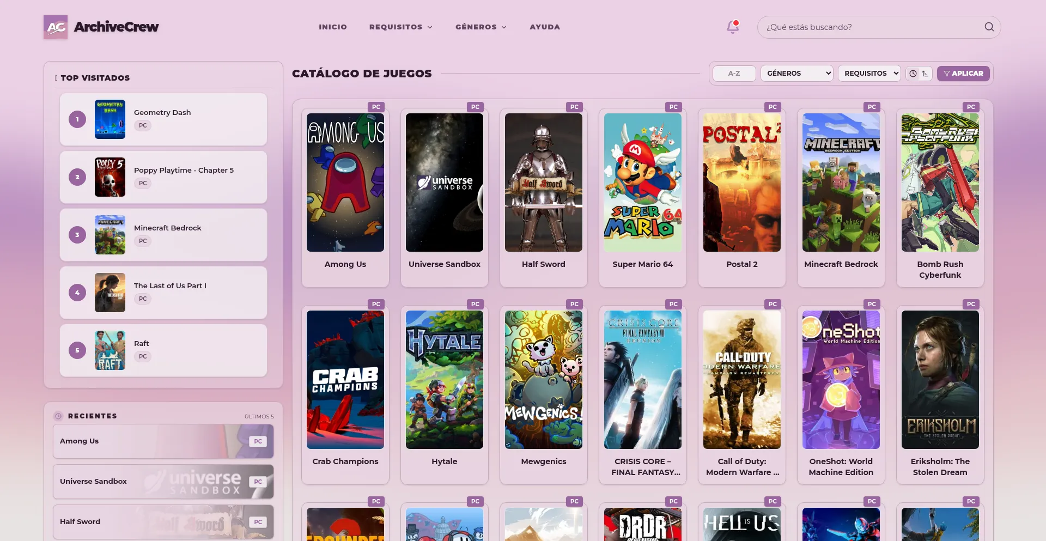Apply filters with the Aplicar button

963,74
